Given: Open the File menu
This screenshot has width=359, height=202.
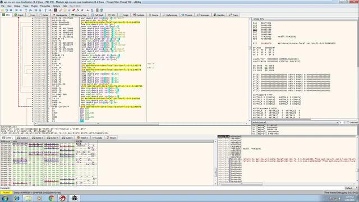Looking at the screenshot, I should [3, 6].
